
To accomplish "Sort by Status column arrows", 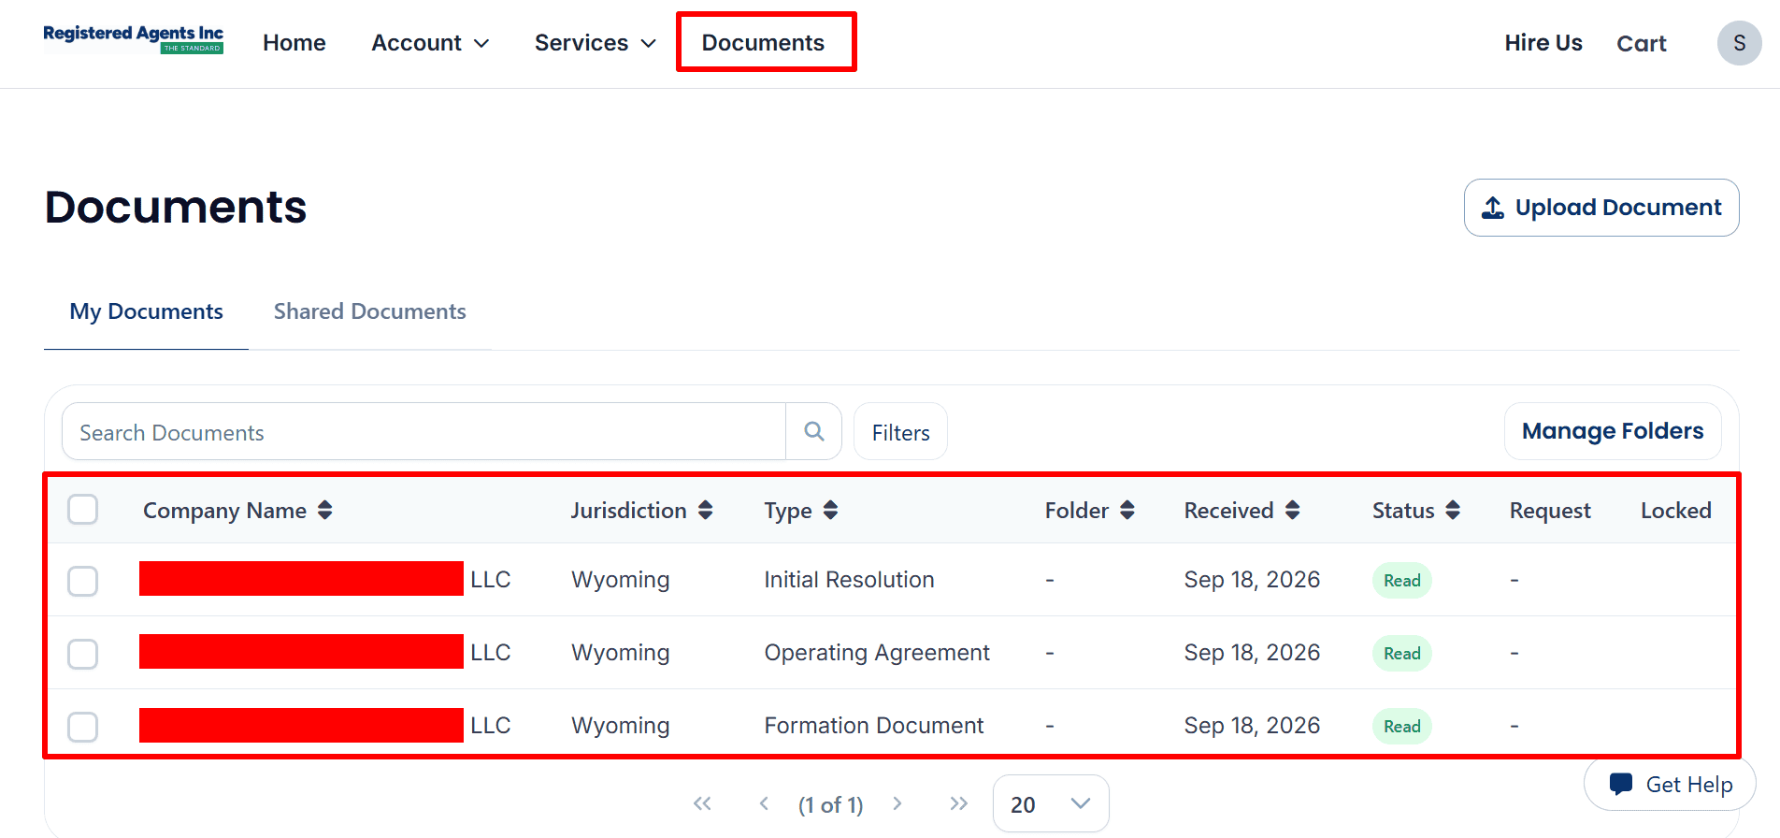I will click(x=1453, y=510).
